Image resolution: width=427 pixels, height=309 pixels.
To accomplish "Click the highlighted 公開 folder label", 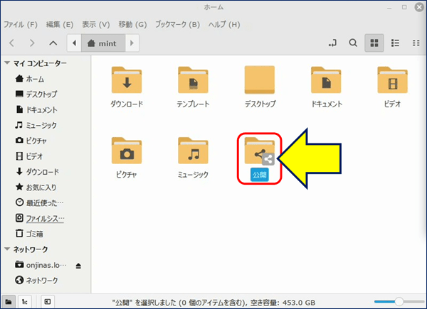I will point(260,175).
